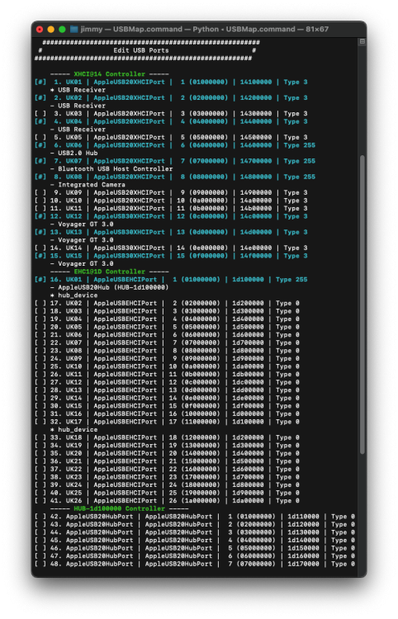Viewport: 398px width, 619px height.
Task: Click the '[ ]' mark on row '32. UK17'
Action: (x=40, y=422)
